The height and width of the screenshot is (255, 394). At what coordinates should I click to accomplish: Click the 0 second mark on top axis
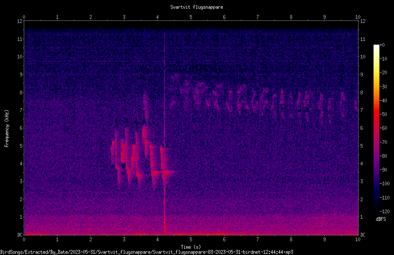[x=24, y=17]
